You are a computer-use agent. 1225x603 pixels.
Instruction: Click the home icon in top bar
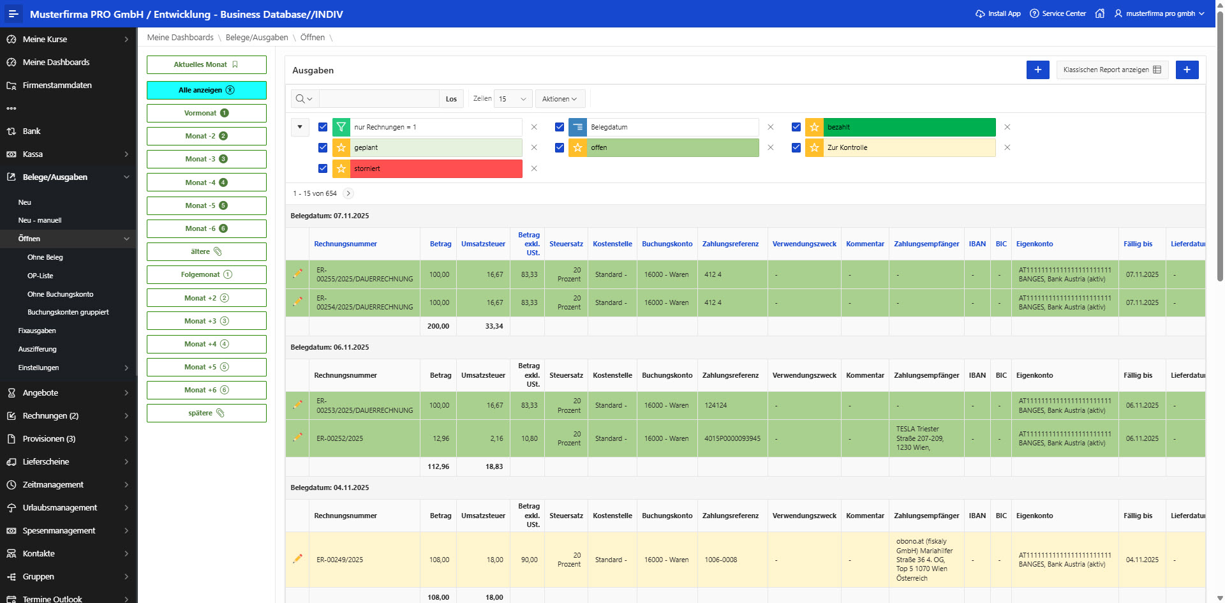pyautogui.click(x=1100, y=13)
